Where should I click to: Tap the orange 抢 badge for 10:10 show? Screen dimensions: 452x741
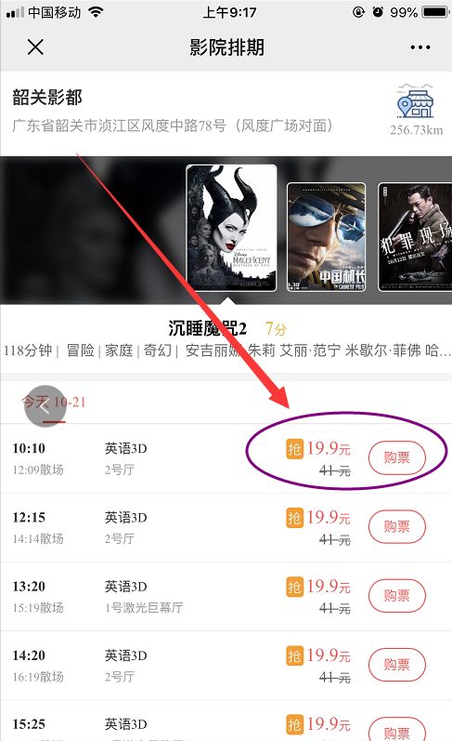pyautogui.click(x=294, y=448)
